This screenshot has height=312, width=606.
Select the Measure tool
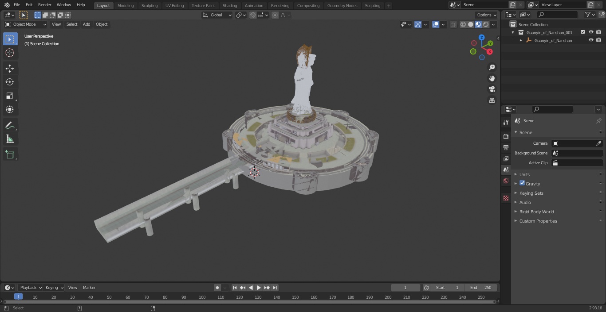(x=10, y=139)
